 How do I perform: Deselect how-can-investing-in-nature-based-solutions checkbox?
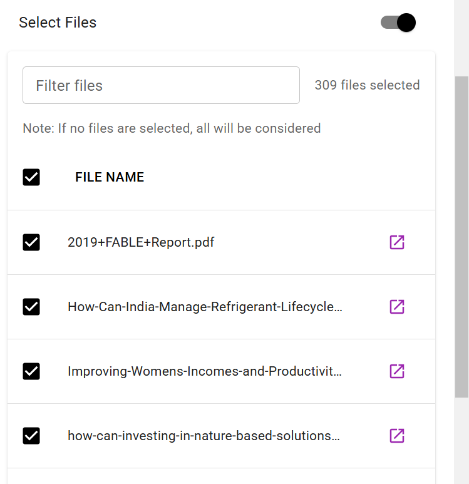31,435
